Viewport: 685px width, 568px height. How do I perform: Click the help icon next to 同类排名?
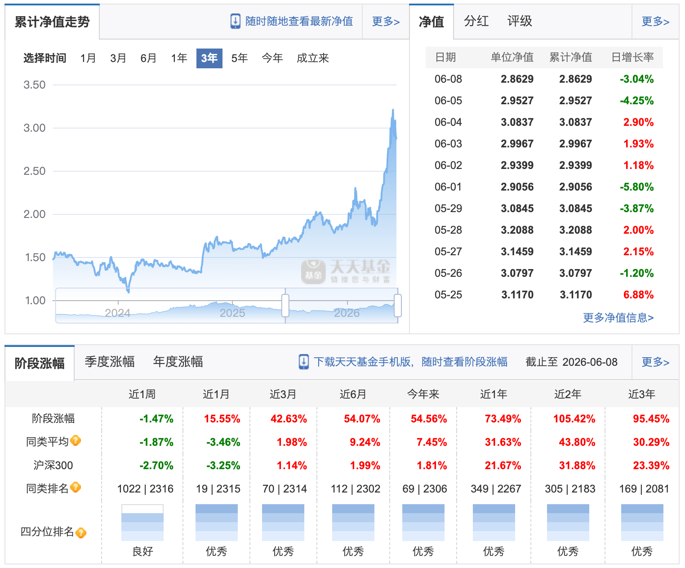tap(76, 487)
